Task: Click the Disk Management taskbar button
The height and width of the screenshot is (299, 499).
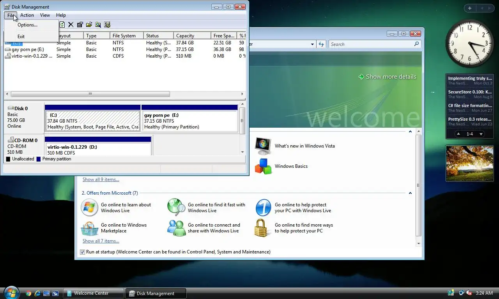Action: pyautogui.click(x=156, y=293)
